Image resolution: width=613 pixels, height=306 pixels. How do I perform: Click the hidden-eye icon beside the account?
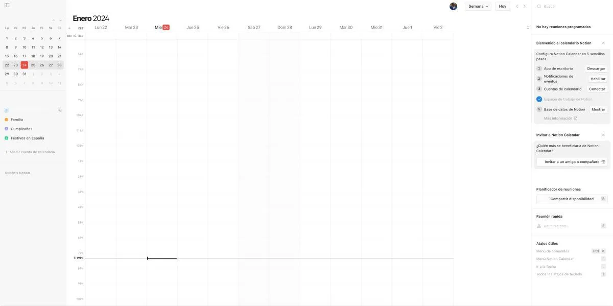(60, 110)
